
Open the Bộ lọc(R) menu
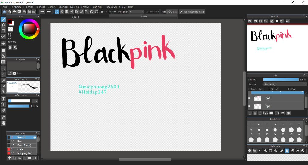pyautogui.click(x=41, y=7)
